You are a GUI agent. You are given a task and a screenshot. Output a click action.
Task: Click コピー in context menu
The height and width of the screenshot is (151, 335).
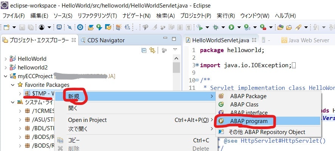135,140
